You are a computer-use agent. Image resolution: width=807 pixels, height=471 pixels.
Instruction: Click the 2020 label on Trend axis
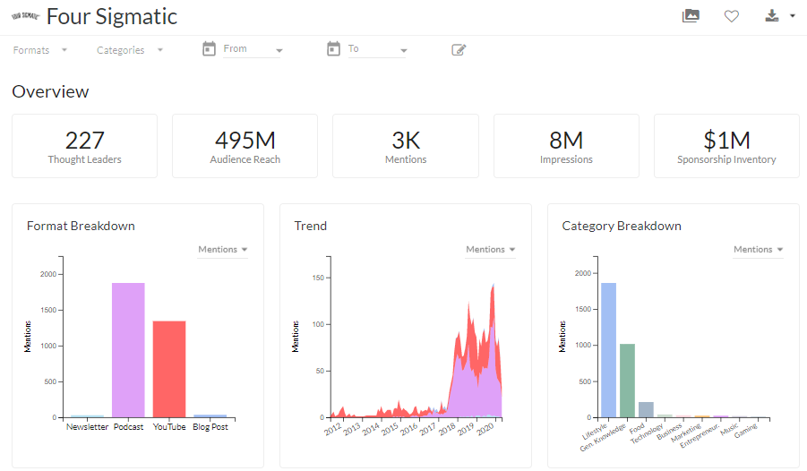[x=485, y=429]
